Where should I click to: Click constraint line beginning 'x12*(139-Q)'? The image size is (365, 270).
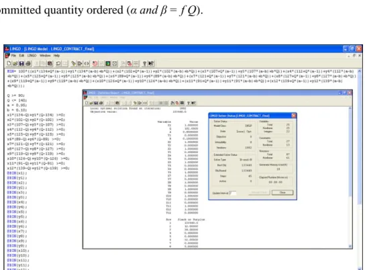tap(38, 168)
